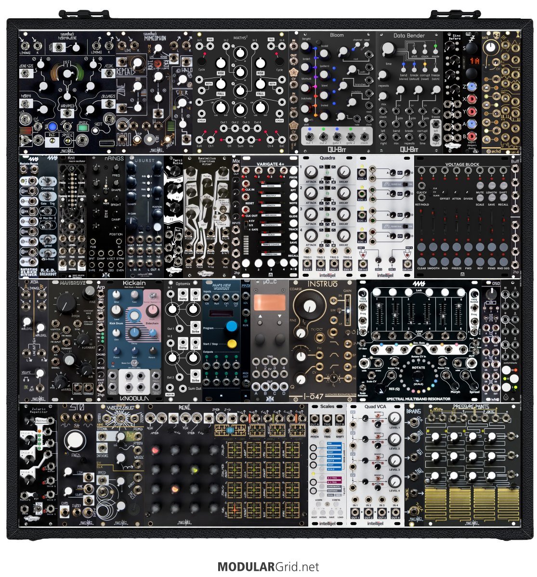
Task: Click Quadra channel 4 DECAY knob
Action: (344, 235)
